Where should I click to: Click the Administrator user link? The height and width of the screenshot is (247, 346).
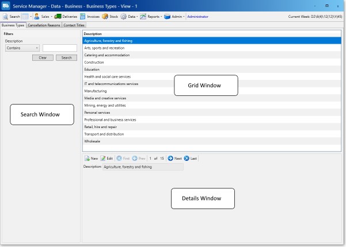click(197, 17)
